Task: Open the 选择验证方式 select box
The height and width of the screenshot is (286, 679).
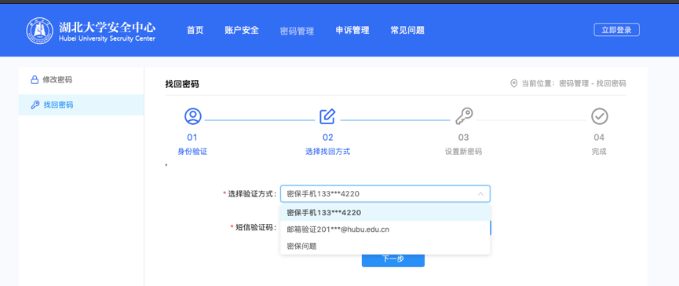Action: pyautogui.click(x=385, y=194)
